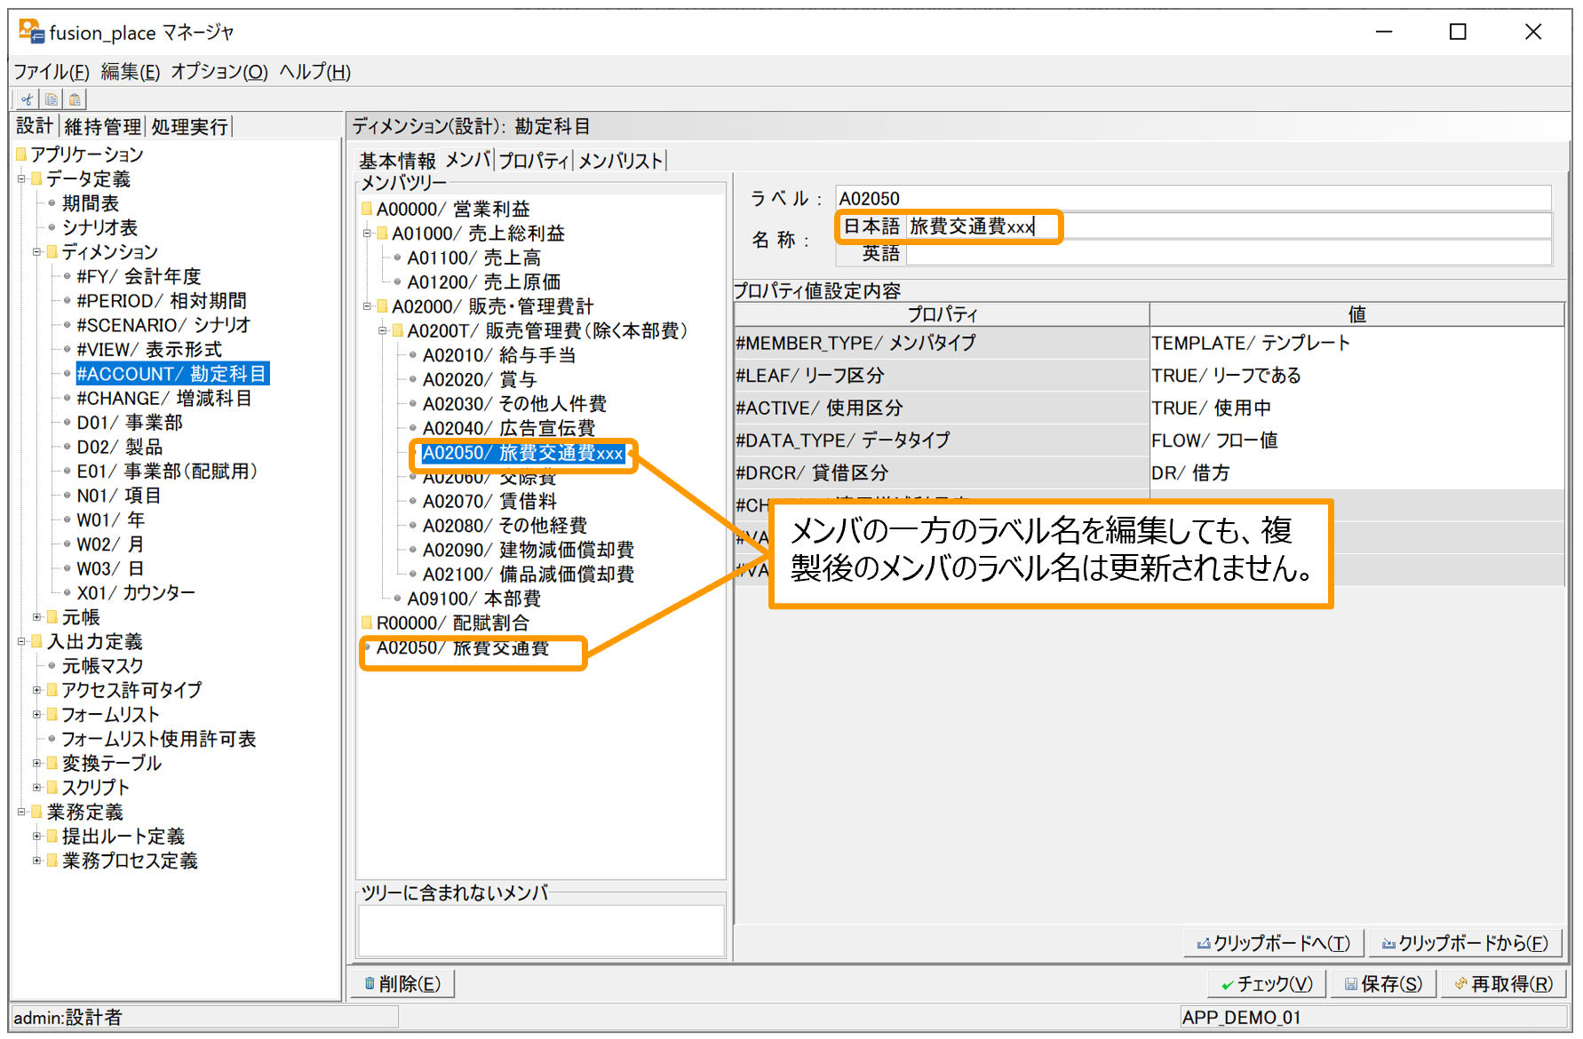Click the フォームリスト folder icon
The width and height of the screenshot is (1583, 1039).
[x=52, y=714]
